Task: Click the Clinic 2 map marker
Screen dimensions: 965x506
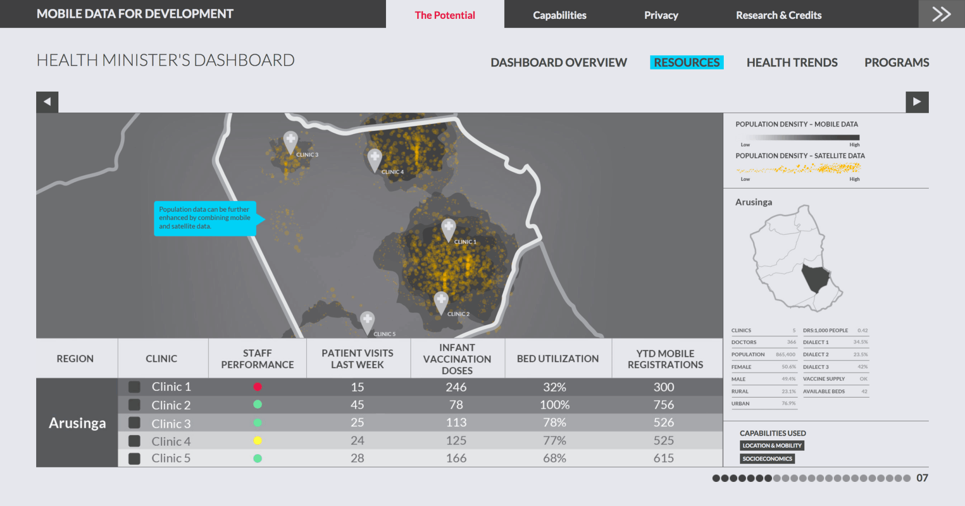Action: tap(441, 301)
